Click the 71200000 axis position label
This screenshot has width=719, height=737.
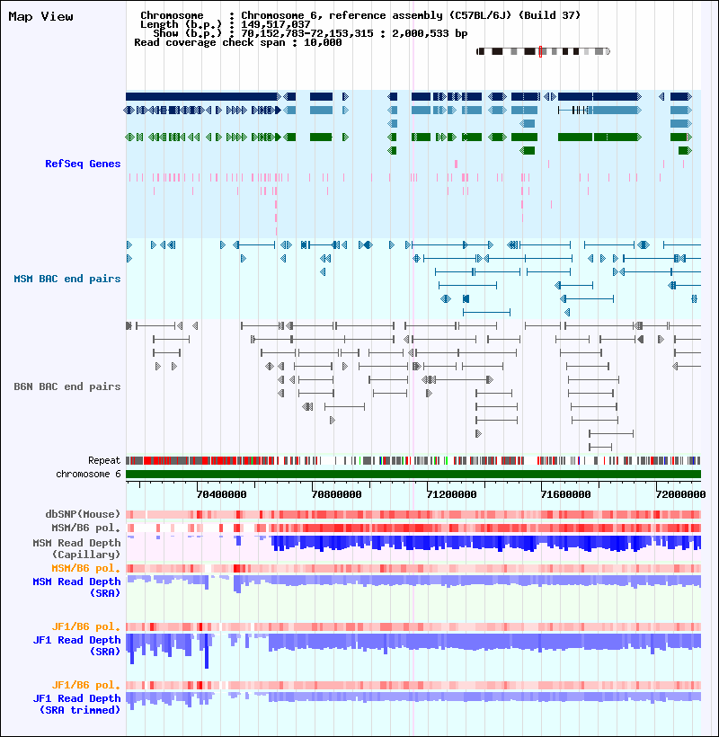[x=451, y=494]
